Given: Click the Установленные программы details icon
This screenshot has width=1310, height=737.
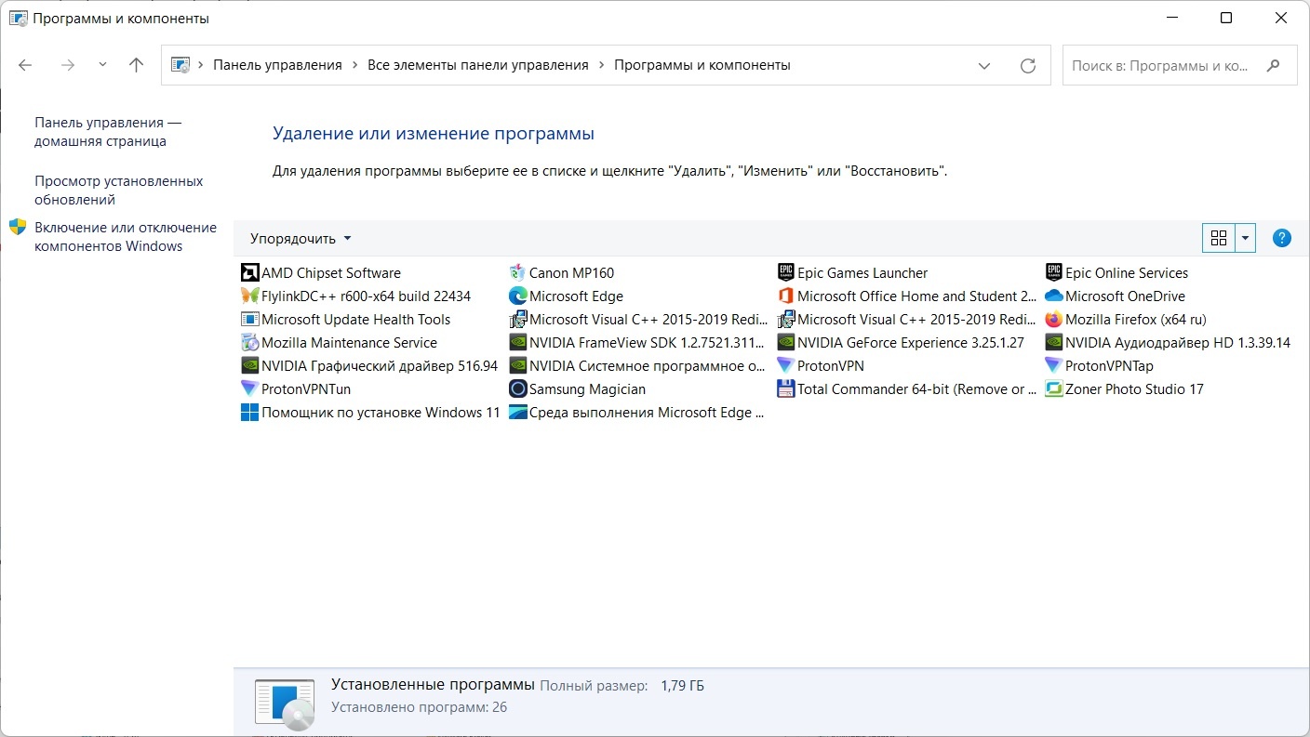Looking at the screenshot, I should 287,703.
